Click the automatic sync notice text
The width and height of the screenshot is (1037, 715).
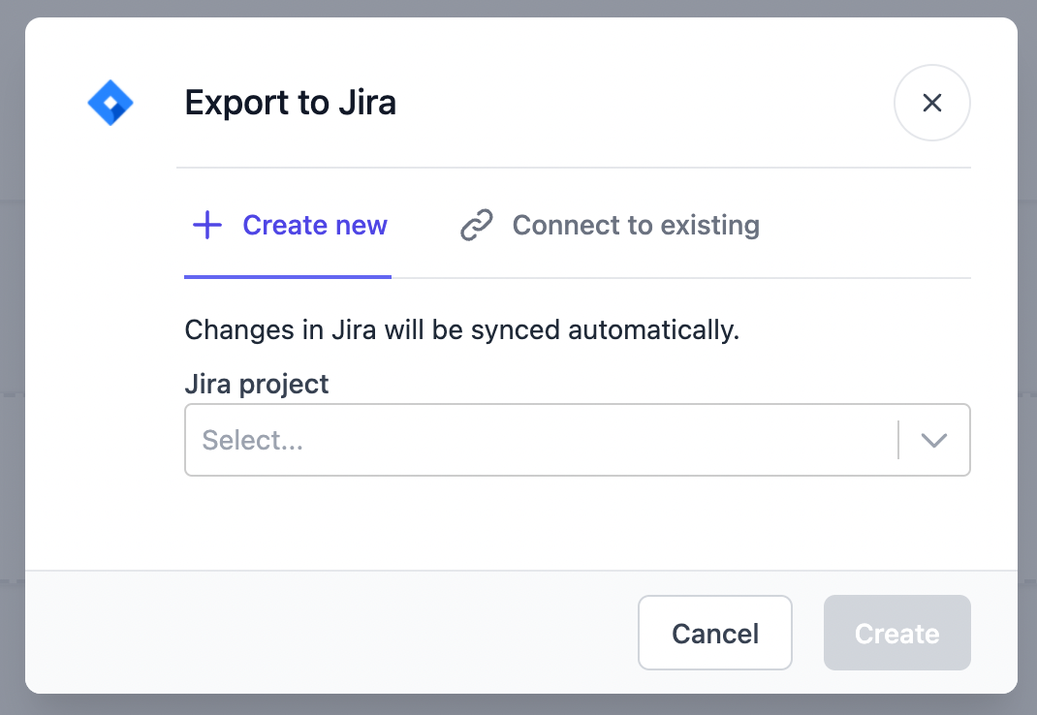point(462,330)
